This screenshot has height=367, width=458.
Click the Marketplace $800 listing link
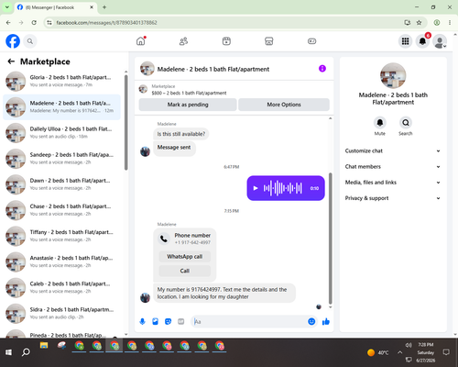189,93
